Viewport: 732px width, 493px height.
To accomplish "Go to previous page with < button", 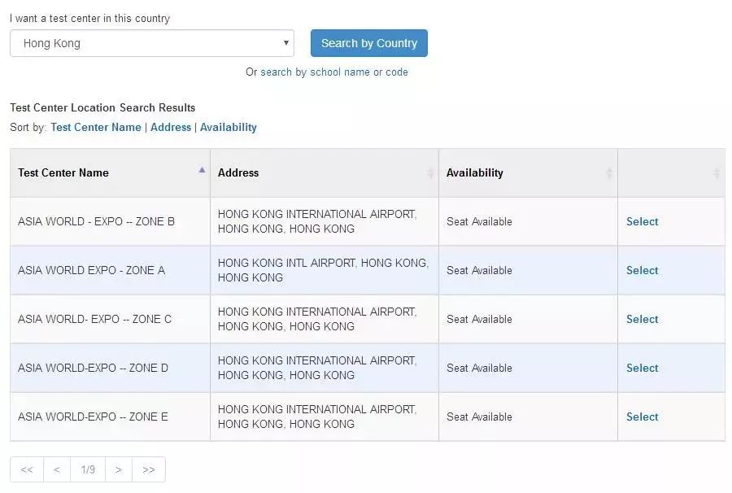I will coord(57,469).
